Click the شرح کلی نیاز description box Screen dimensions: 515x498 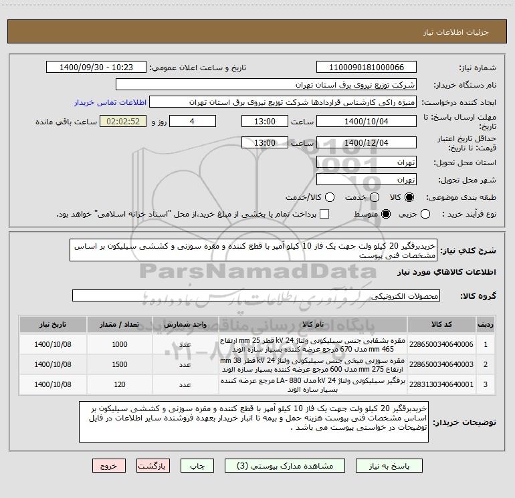coord(253,250)
